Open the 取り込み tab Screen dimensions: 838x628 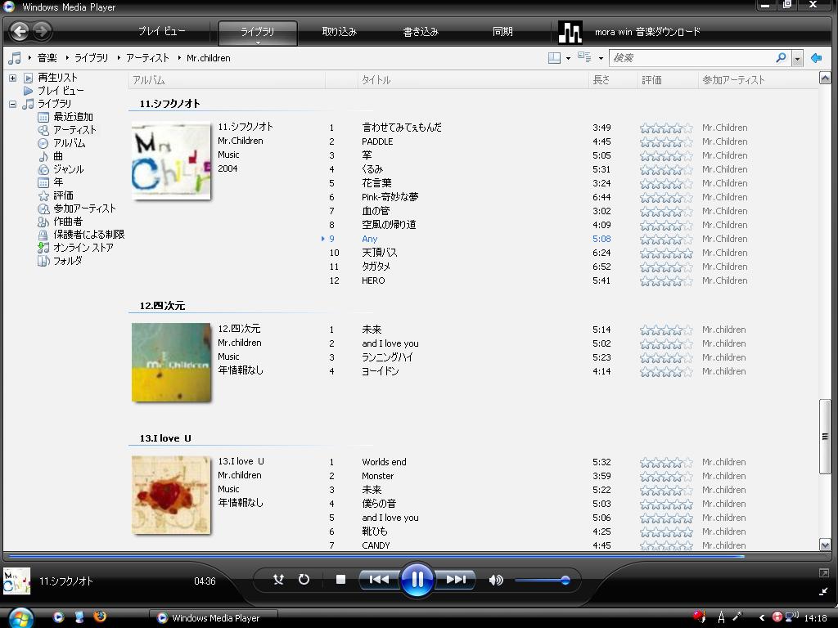[x=339, y=32]
